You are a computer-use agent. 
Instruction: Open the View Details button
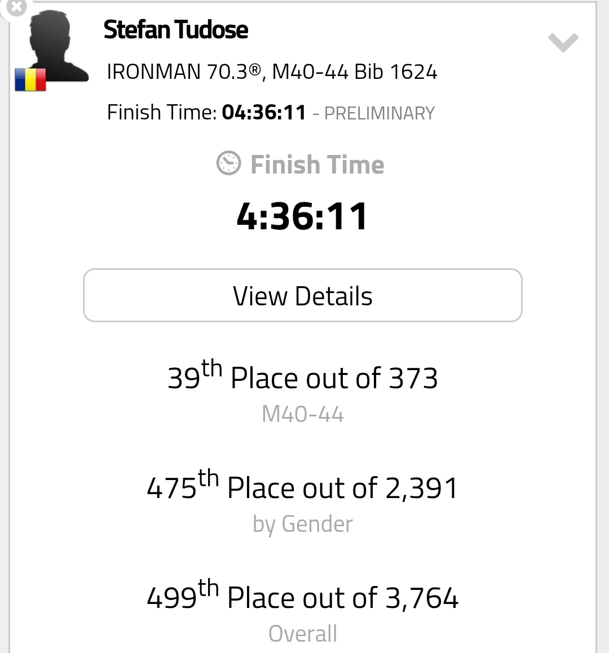[303, 295]
